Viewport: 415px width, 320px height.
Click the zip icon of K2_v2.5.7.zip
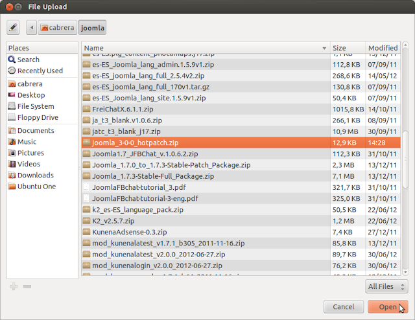coord(86,220)
